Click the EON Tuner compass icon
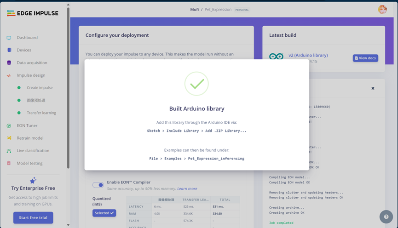 point(9,125)
